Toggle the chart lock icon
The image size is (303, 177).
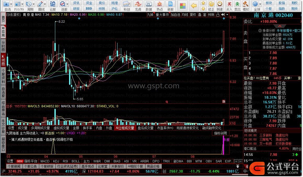tap(218, 15)
